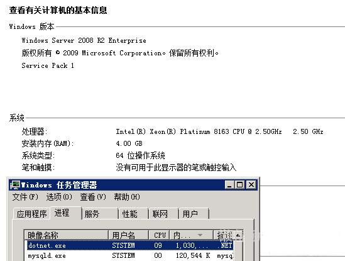The height and width of the screenshot is (261, 345).
Task: Open the 查看(V) menu
Action: pyautogui.click(x=93, y=197)
